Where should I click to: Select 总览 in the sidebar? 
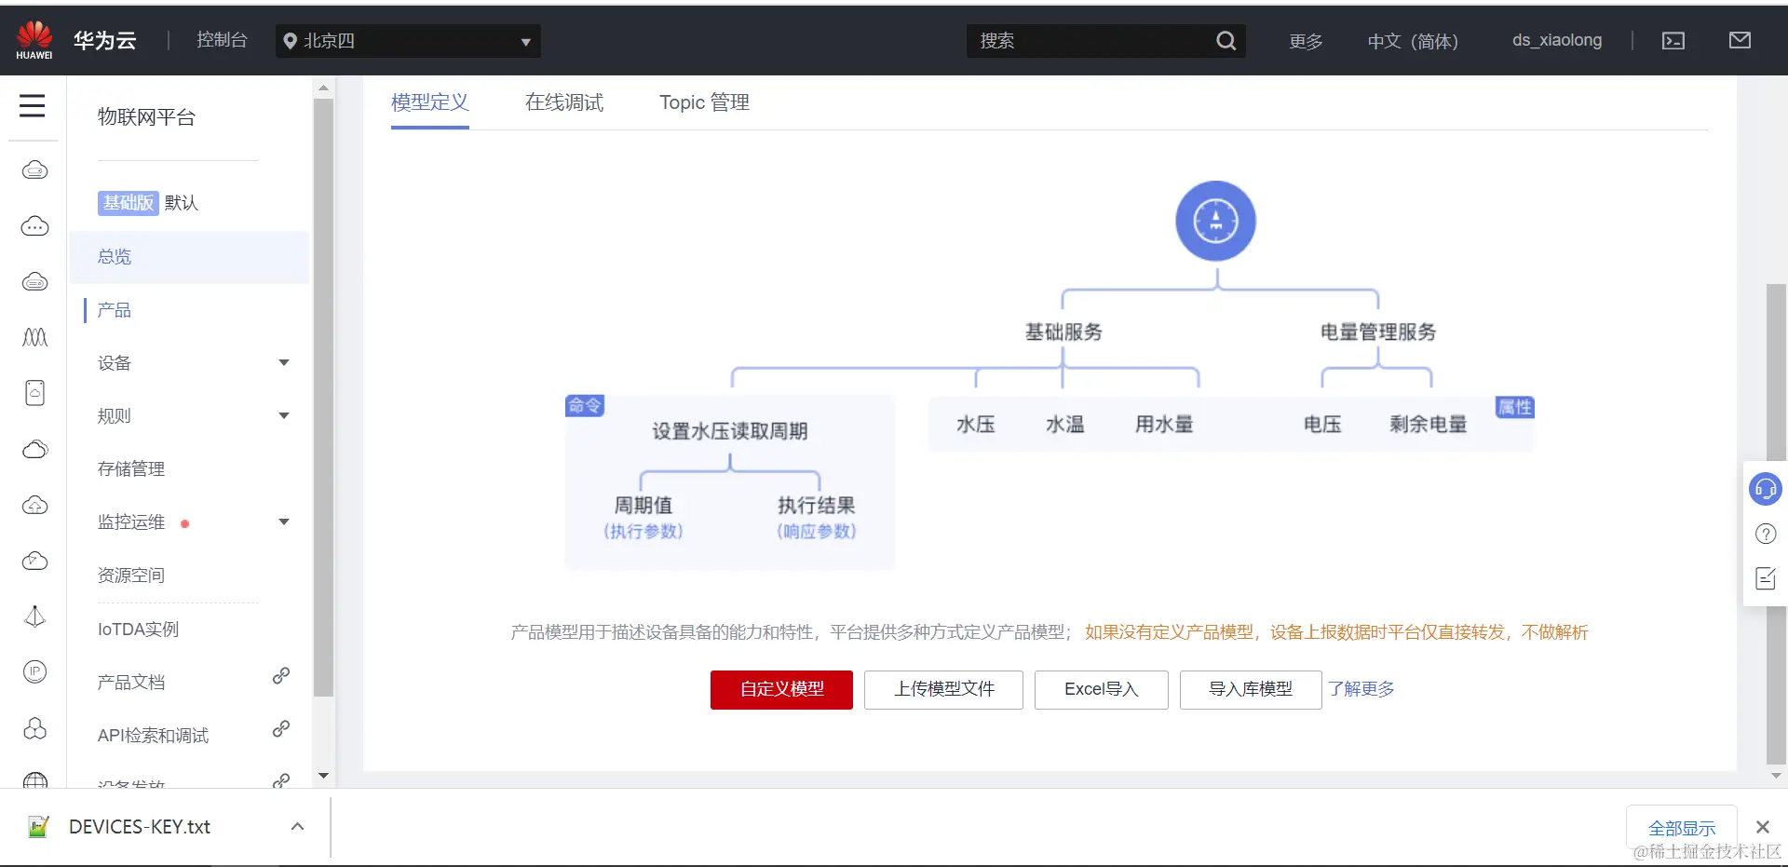pos(189,257)
